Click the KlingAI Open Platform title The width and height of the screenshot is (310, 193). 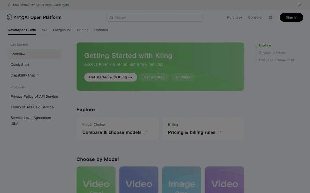click(37, 17)
